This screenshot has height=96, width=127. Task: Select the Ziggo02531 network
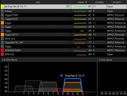(x=64, y=19)
